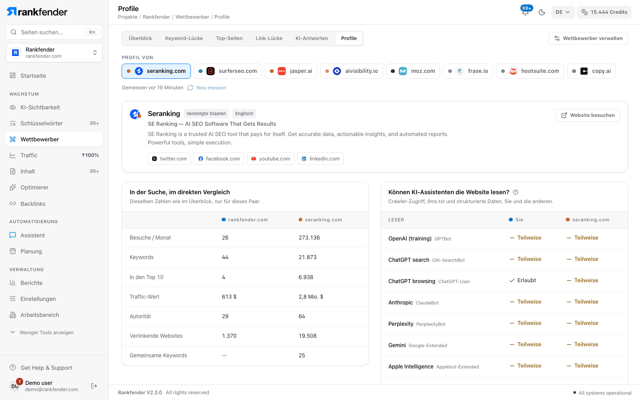
Task: Select frase.io competitor profile
Action: (468, 71)
